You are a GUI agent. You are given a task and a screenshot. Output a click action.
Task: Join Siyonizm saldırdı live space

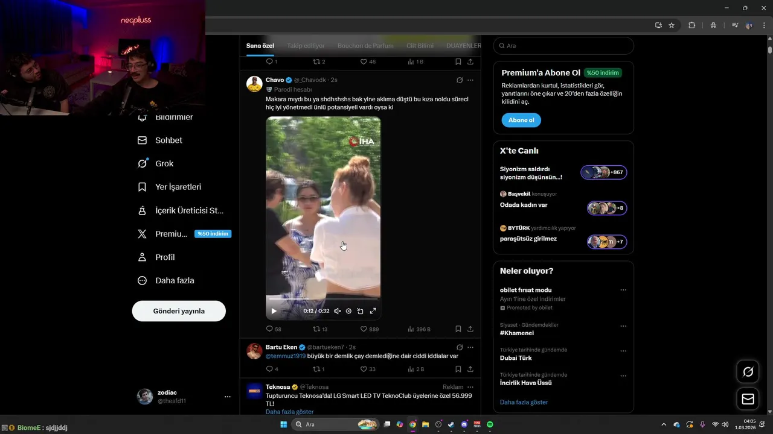pyautogui.click(x=563, y=173)
